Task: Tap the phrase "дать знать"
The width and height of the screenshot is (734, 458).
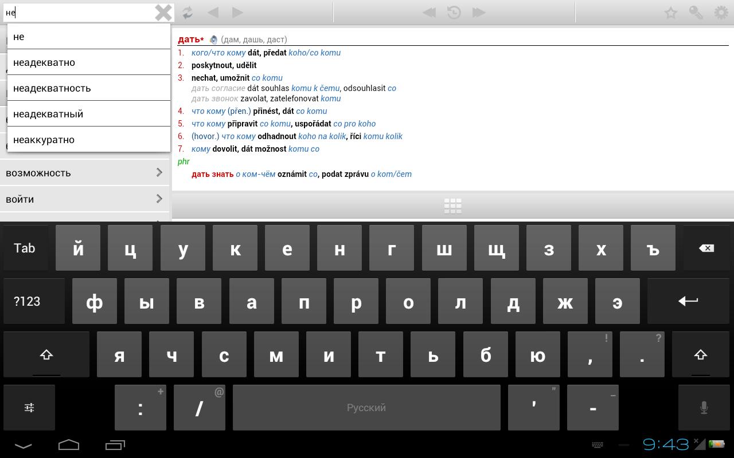Action: tap(212, 174)
